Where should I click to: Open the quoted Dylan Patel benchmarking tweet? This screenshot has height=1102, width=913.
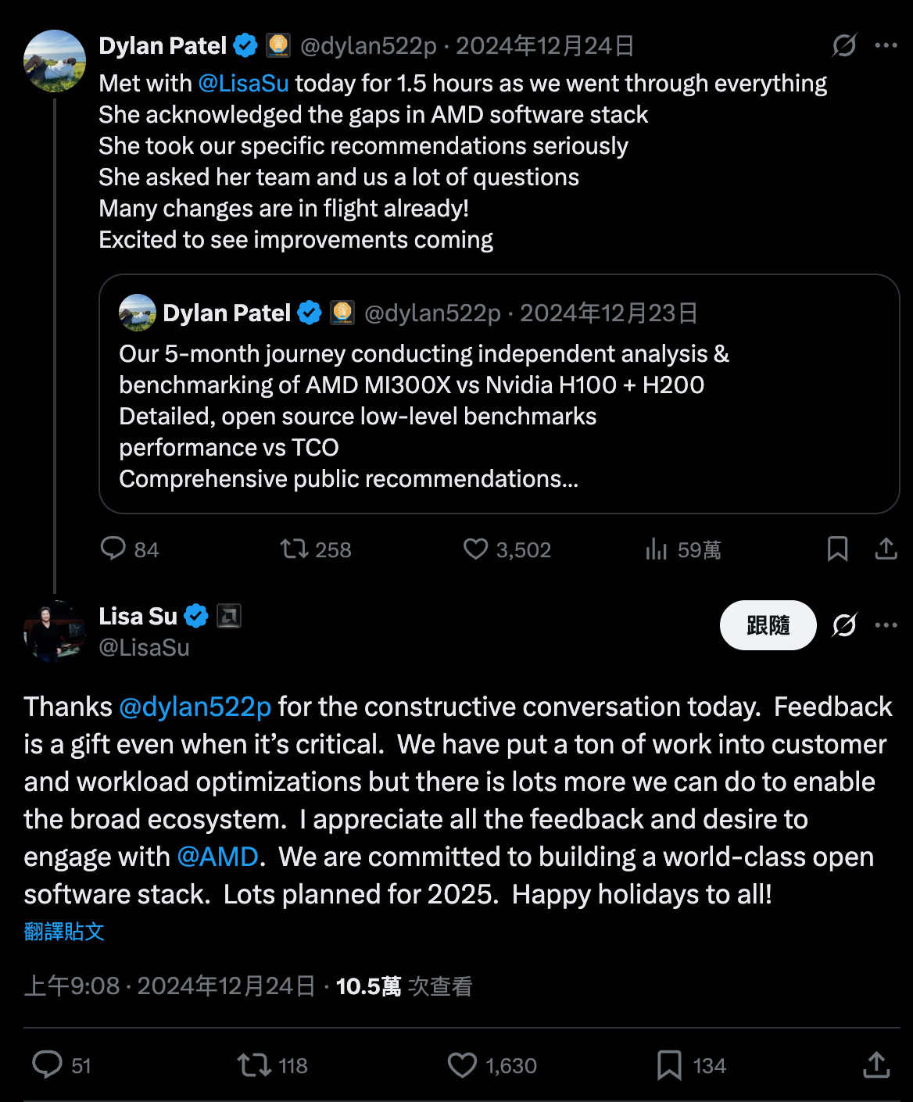(499, 416)
